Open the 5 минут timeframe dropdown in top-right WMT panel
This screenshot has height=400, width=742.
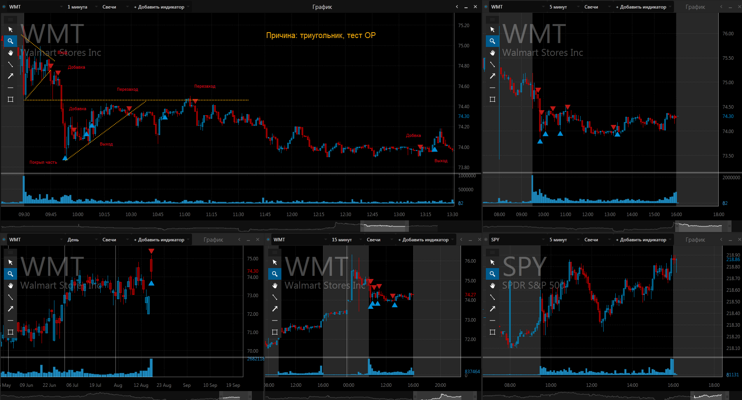564,7
